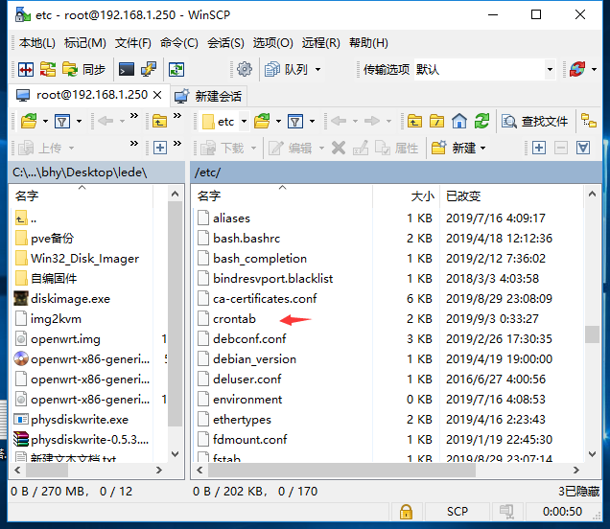Click the 查找文件 find files button
Screen dimensions: 610x529
pyautogui.click(x=535, y=122)
